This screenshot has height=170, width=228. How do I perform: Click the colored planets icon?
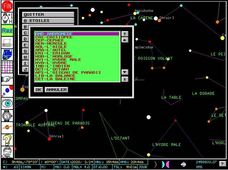point(7,91)
